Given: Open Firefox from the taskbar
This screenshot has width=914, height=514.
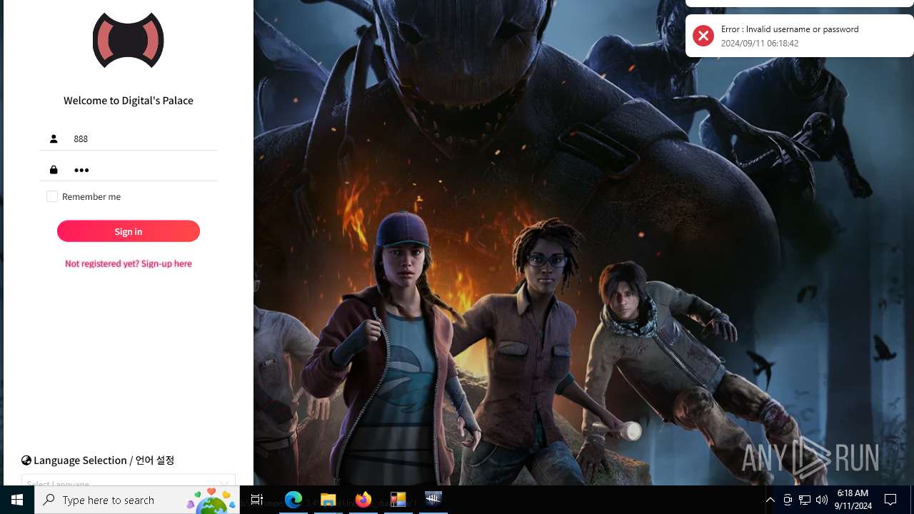Looking at the screenshot, I should [363, 500].
